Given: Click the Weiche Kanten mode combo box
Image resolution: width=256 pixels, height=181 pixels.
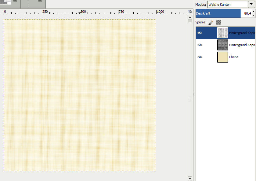Looking at the screenshot, I should point(228,5).
